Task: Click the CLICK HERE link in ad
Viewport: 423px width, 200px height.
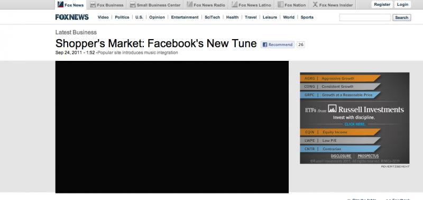Action: pyautogui.click(x=355, y=124)
